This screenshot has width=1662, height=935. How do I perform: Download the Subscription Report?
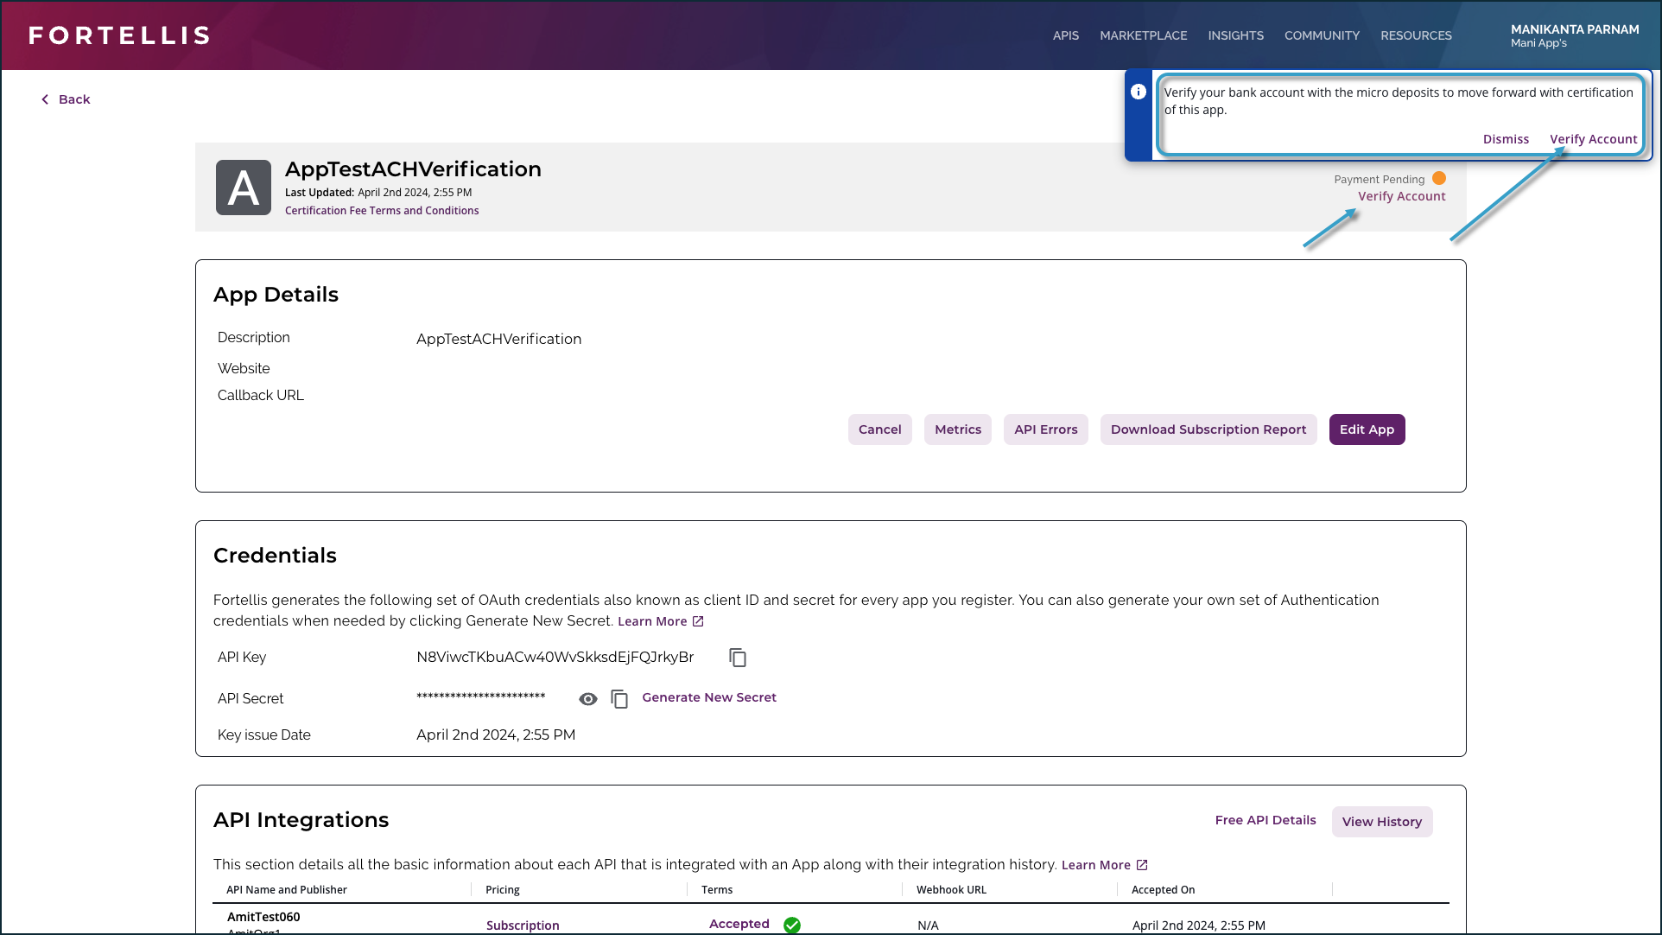[x=1208, y=429]
